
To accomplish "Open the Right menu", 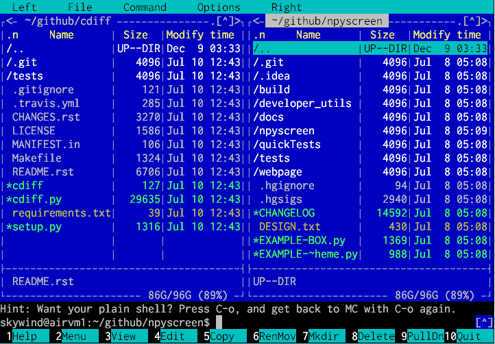I will pyautogui.click(x=287, y=7).
